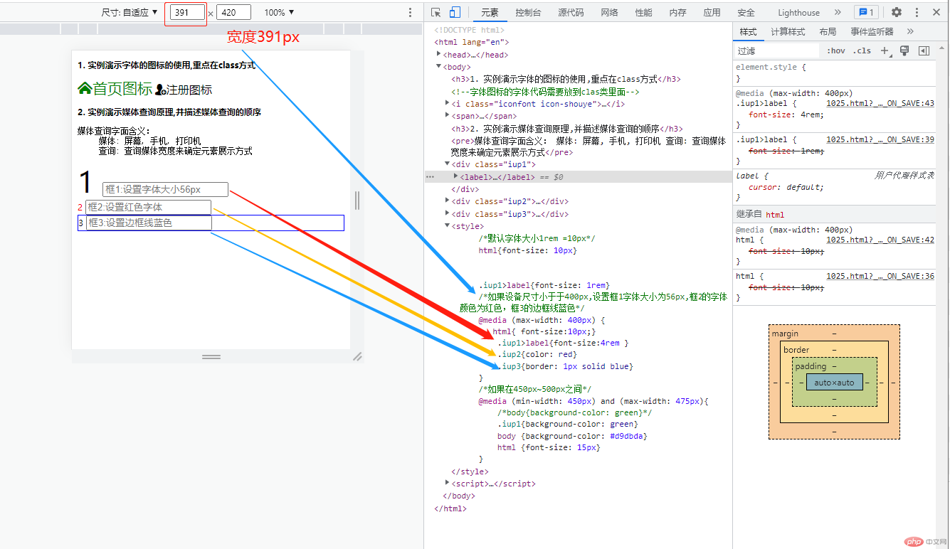This screenshot has height=549, width=950.
Task: Select the 样式 Styles sidebar tab
Action: [748, 31]
